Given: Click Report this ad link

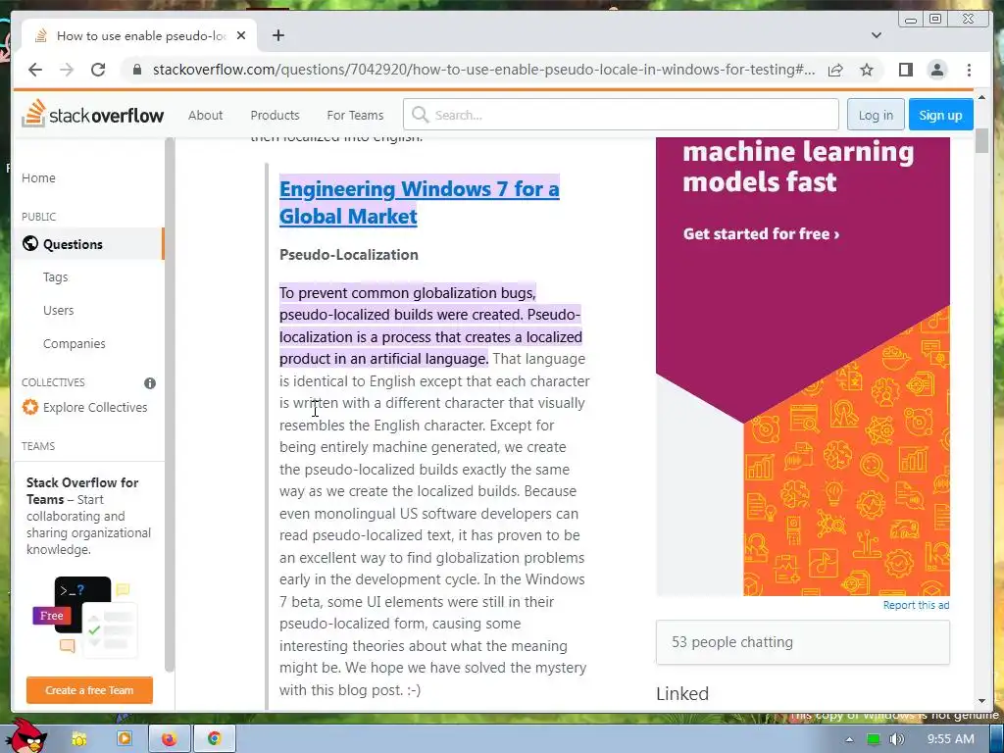Looking at the screenshot, I should (x=917, y=605).
